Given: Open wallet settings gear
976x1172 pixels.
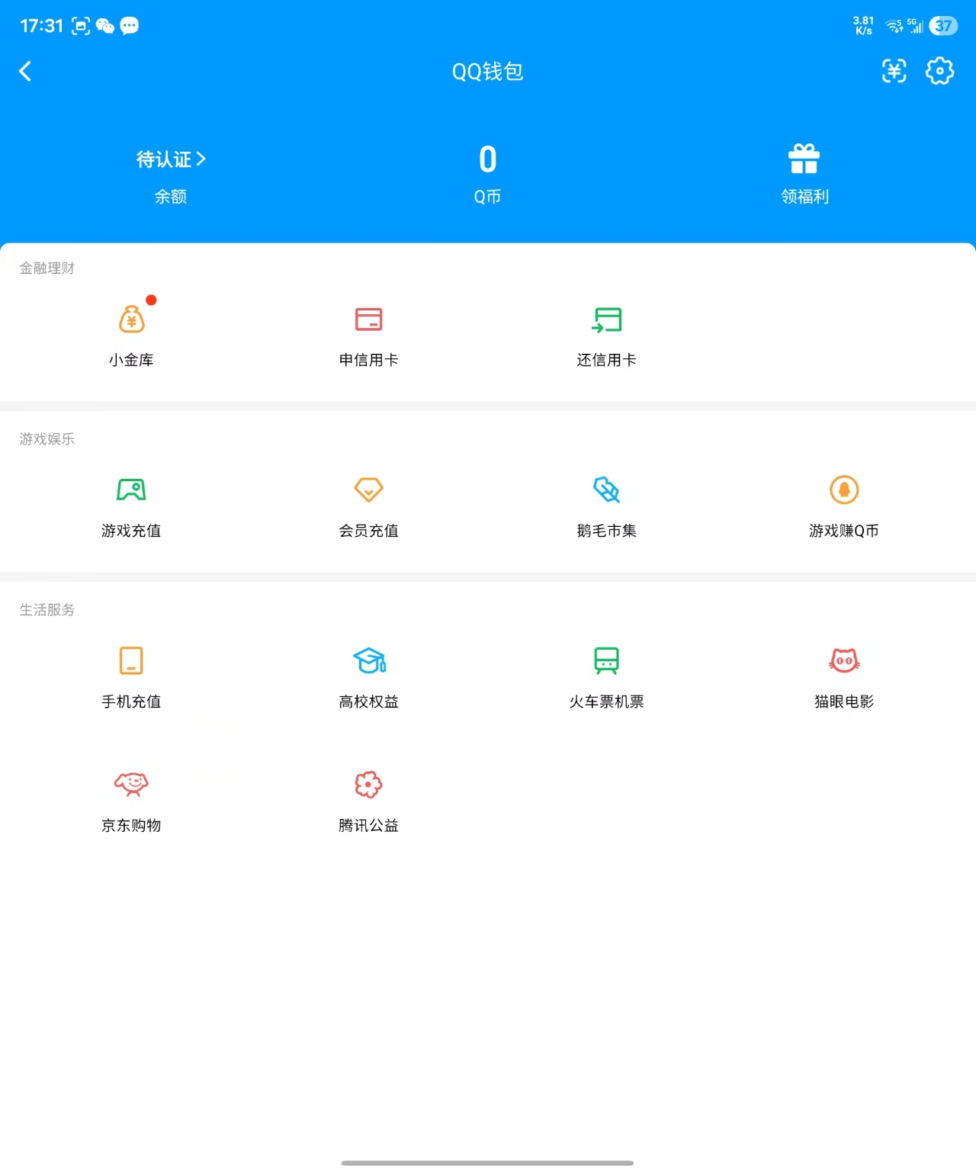Looking at the screenshot, I should tap(939, 70).
